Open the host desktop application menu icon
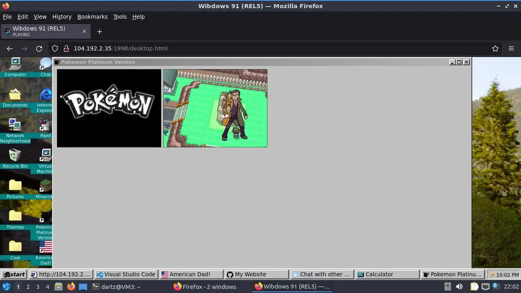Image resolution: width=521 pixels, height=293 pixels. point(7,286)
